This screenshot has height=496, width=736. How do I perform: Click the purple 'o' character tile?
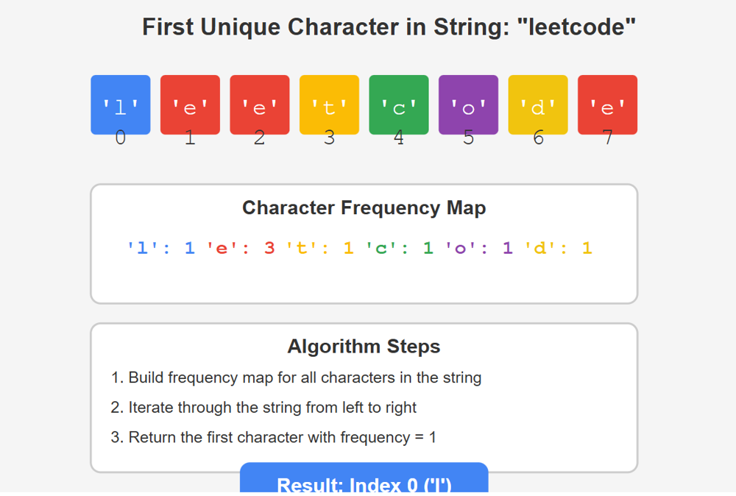tap(468, 104)
